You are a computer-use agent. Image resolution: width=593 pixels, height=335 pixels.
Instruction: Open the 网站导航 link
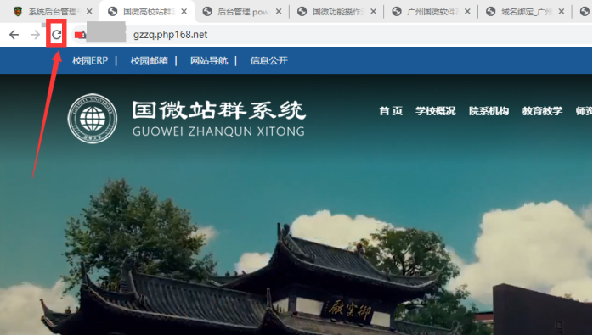[x=209, y=61]
